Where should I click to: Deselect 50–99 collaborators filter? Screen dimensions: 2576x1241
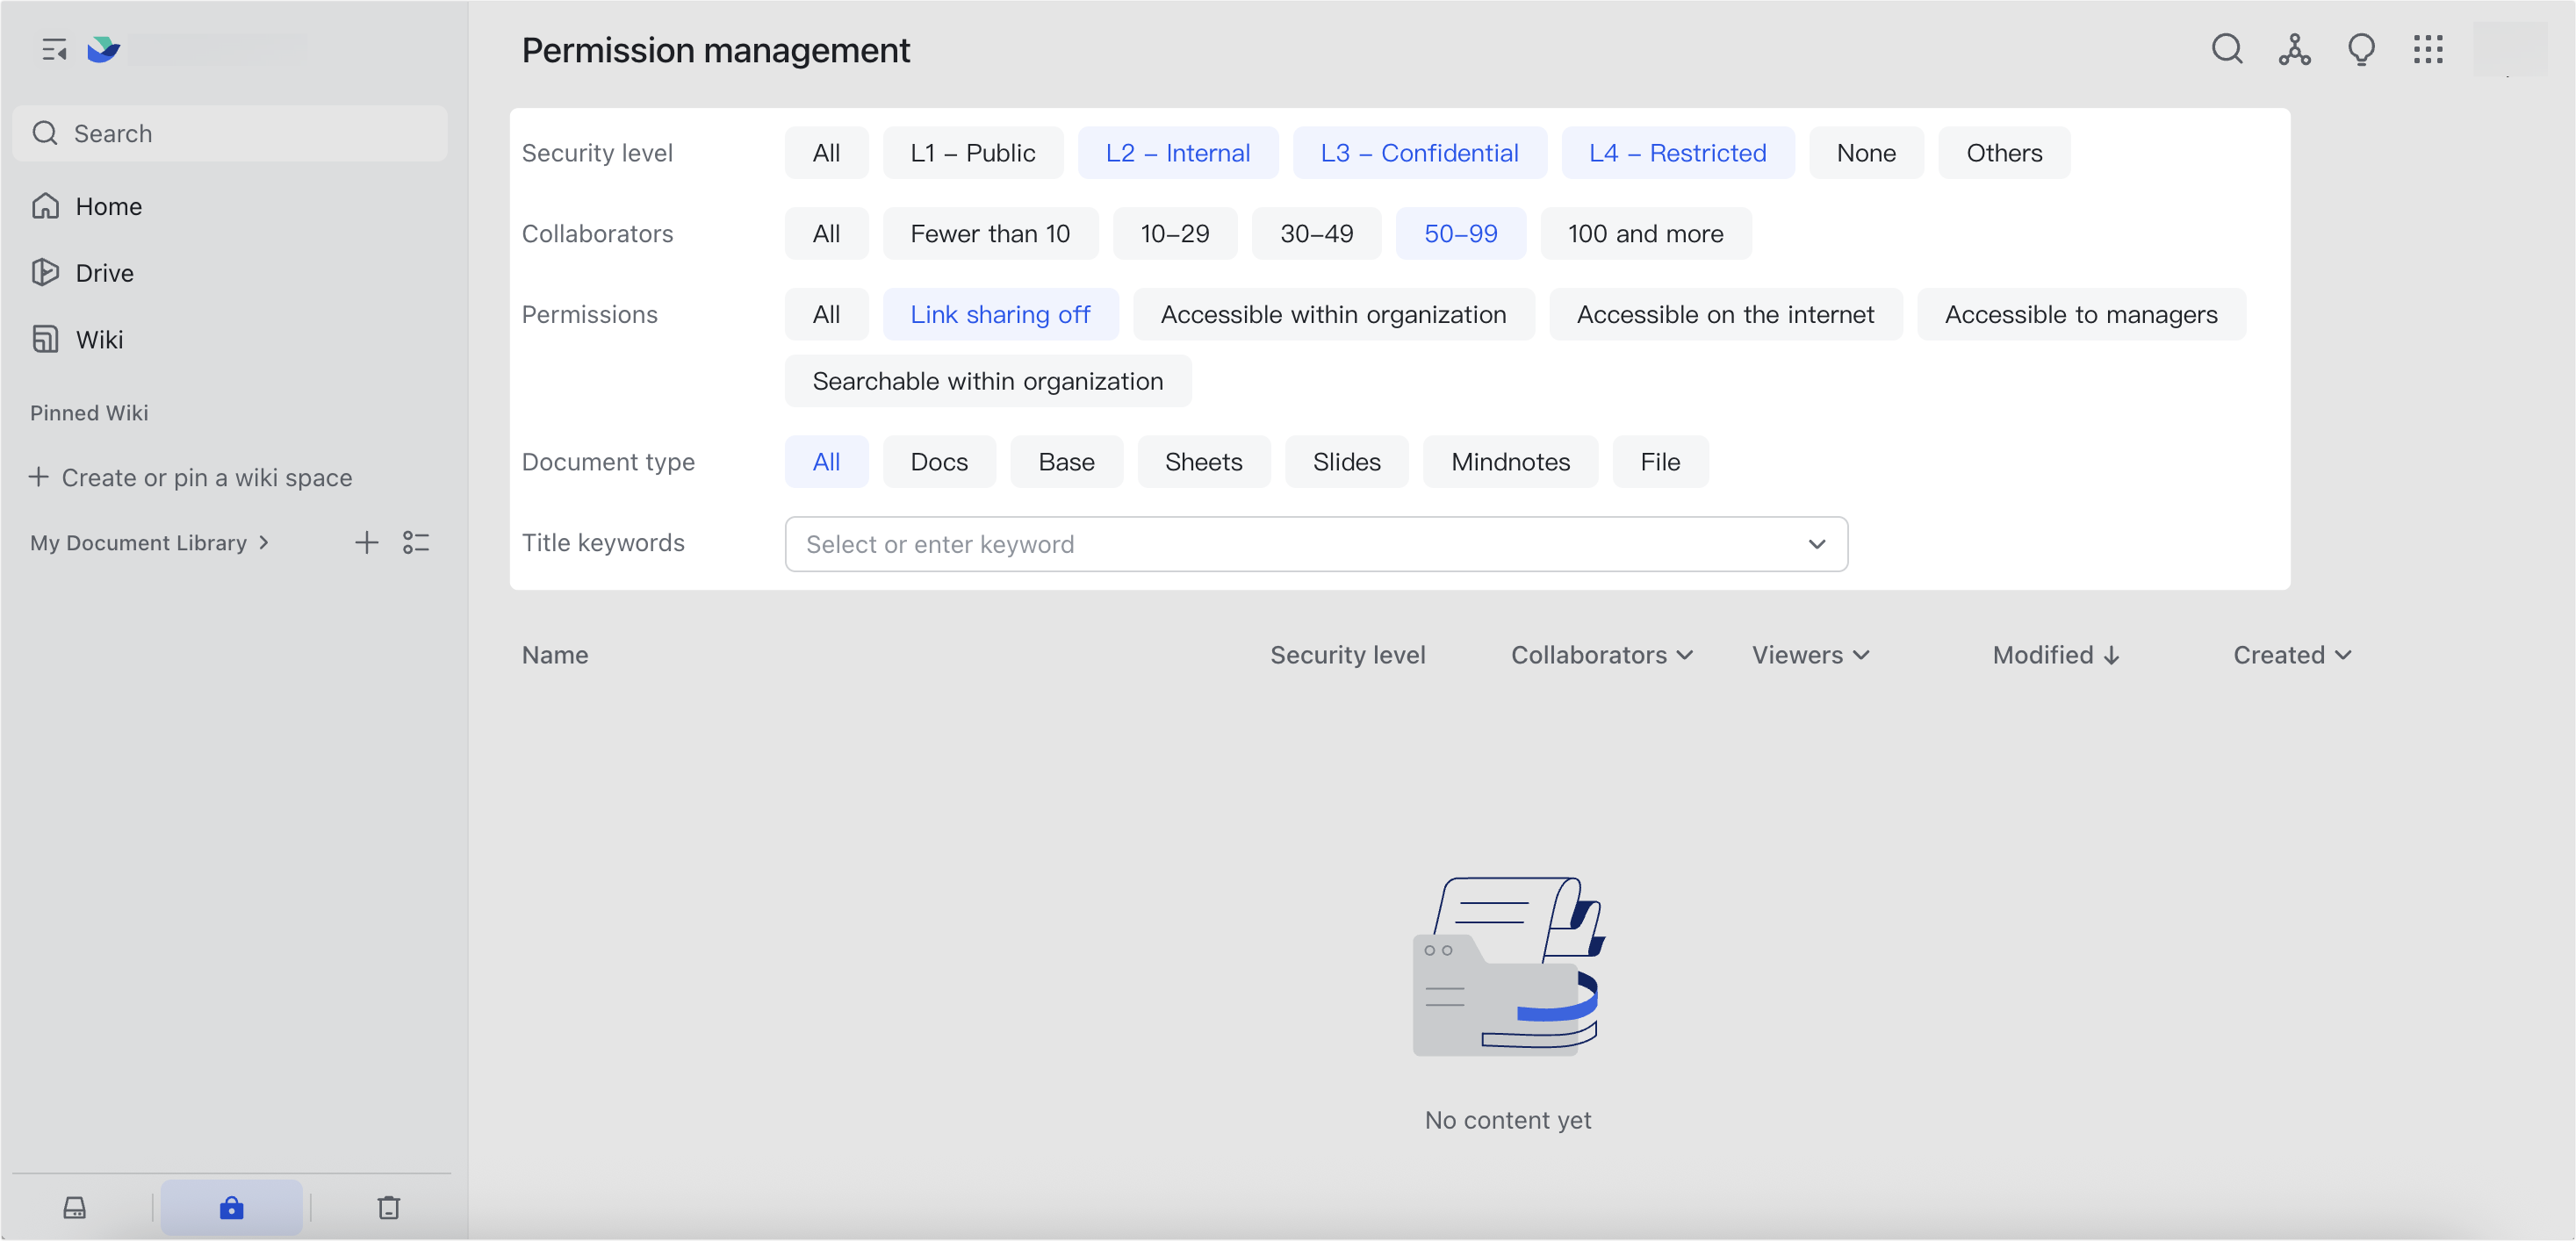[x=1460, y=233]
